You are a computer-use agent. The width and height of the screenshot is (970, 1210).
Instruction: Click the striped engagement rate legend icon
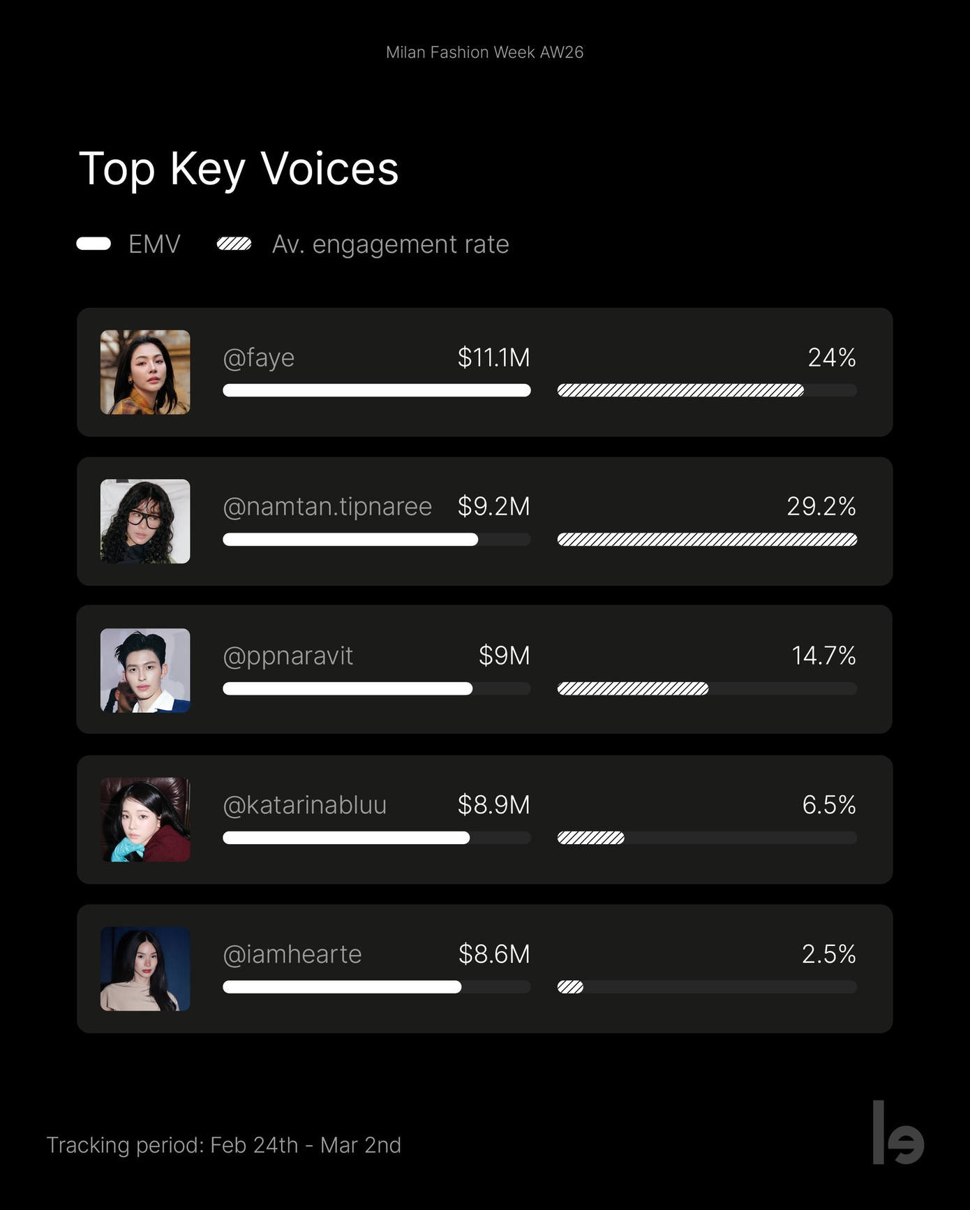(234, 244)
